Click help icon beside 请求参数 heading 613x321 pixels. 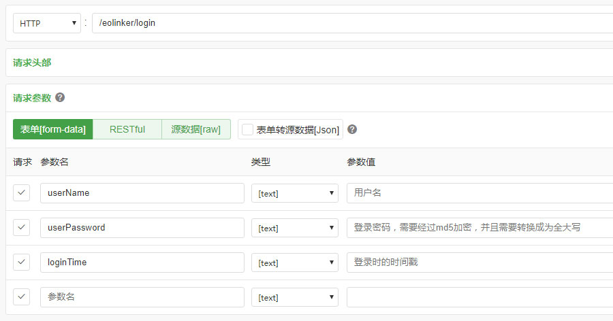pyautogui.click(x=60, y=97)
